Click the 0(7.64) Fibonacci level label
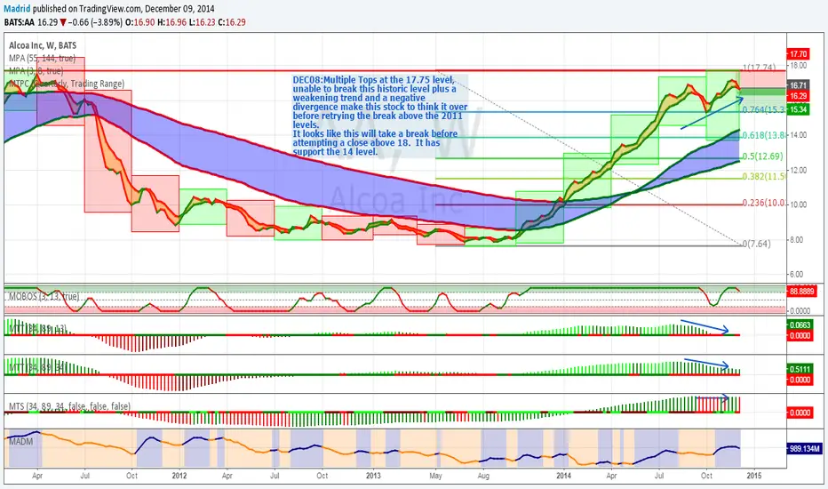Image resolution: width=828 pixels, height=489 pixels. pyautogui.click(x=756, y=244)
